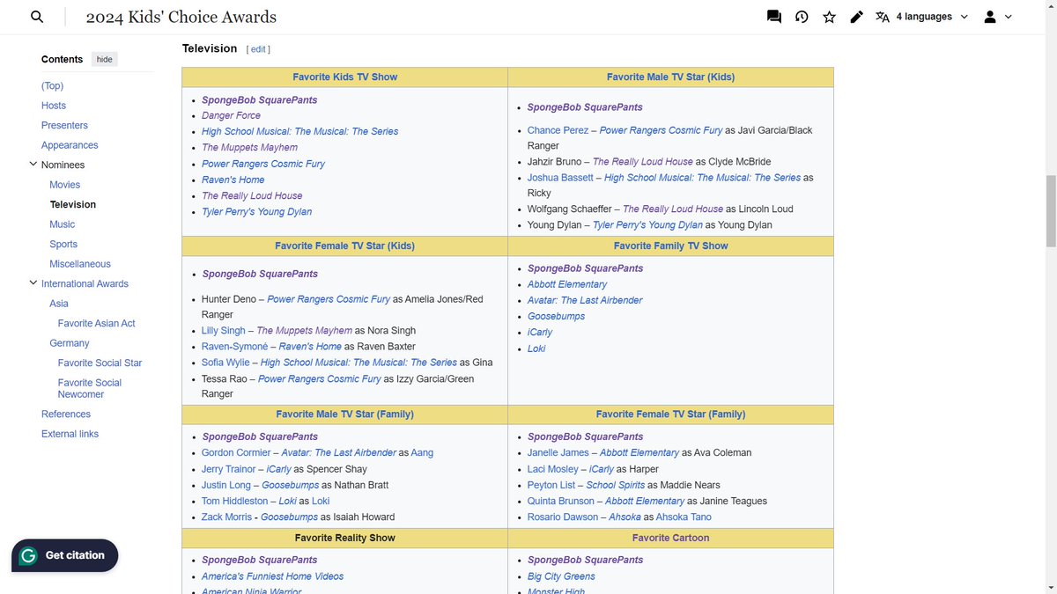Click the Grammarly Get citation logo
The image size is (1057, 594).
click(x=28, y=555)
